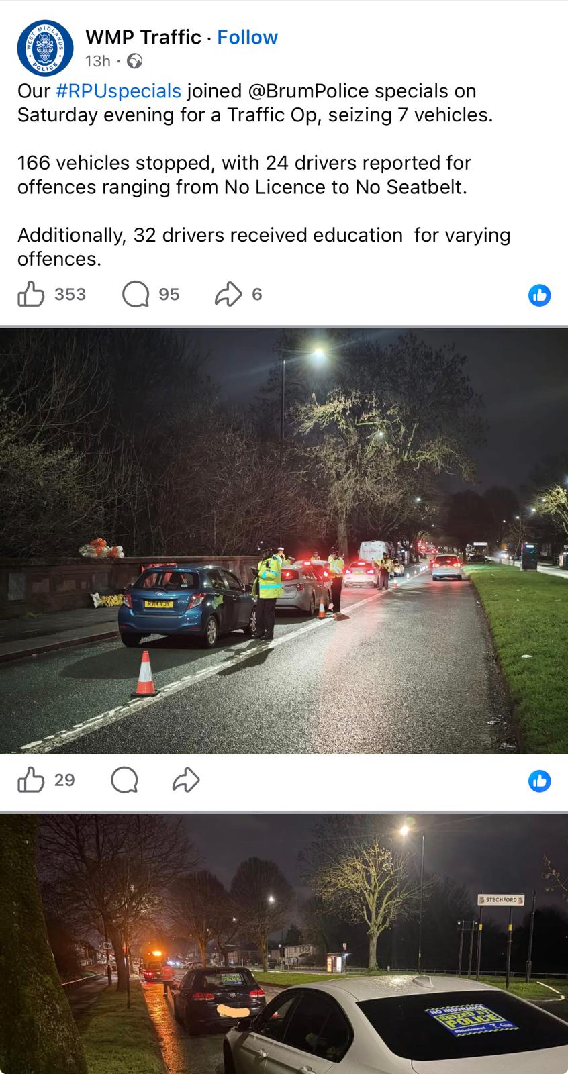568x1074 pixels.
Task: Share the main post via arrow icon
Action: pyautogui.click(x=228, y=294)
